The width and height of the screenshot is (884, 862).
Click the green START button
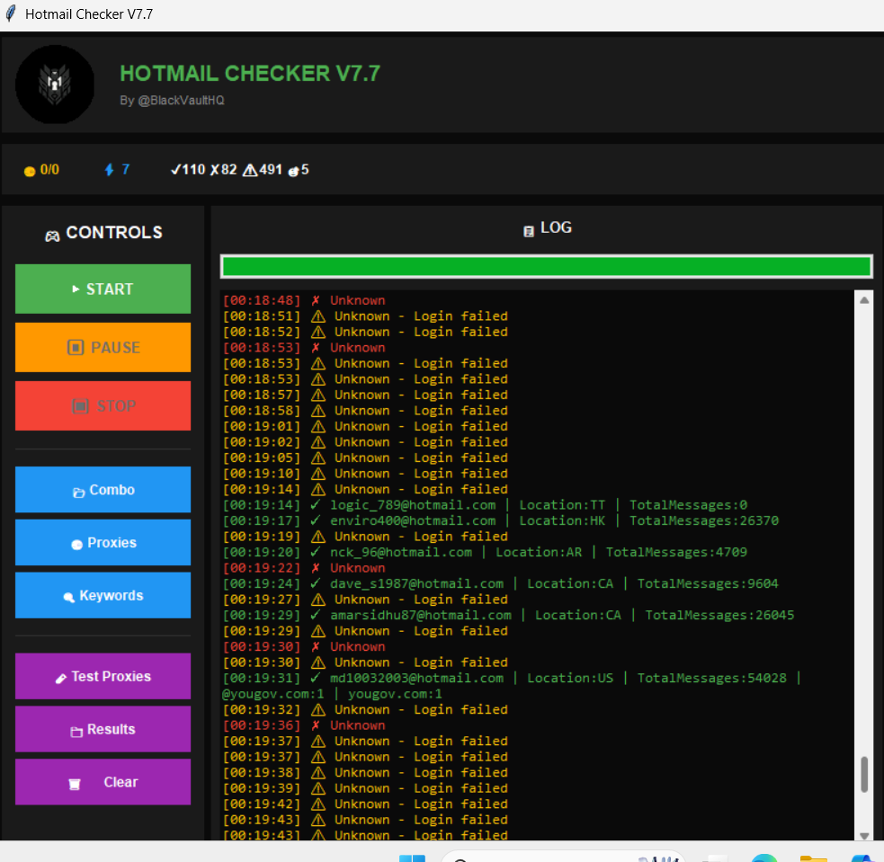(x=103, y=289)
